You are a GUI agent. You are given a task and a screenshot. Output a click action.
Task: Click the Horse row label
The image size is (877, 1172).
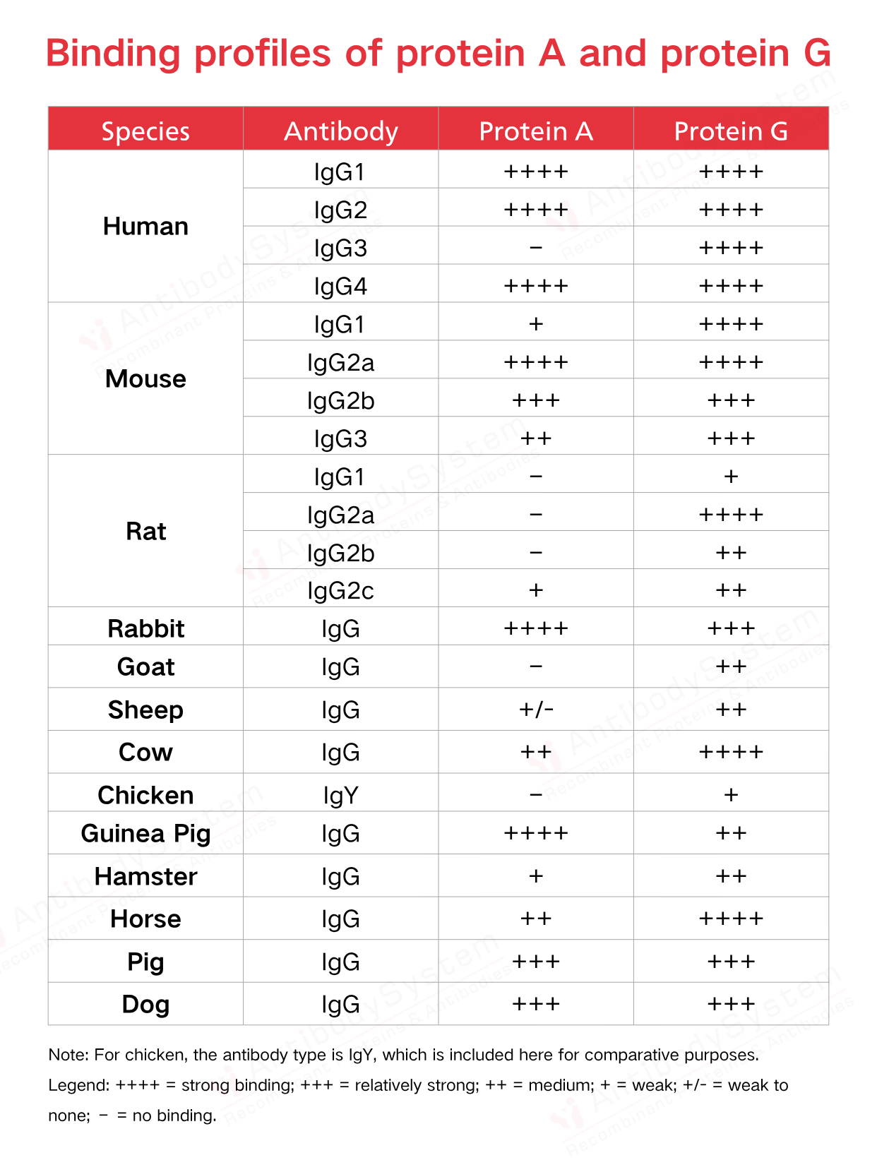145,919
